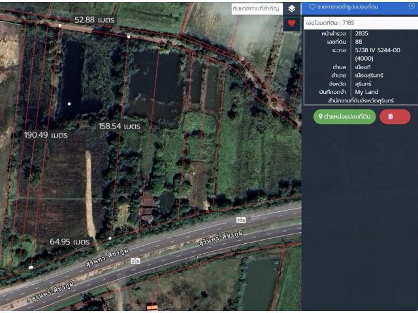Click the important places search field
Image resolution: width=418 pixels, height=313 pixels.
coord(257,8)
